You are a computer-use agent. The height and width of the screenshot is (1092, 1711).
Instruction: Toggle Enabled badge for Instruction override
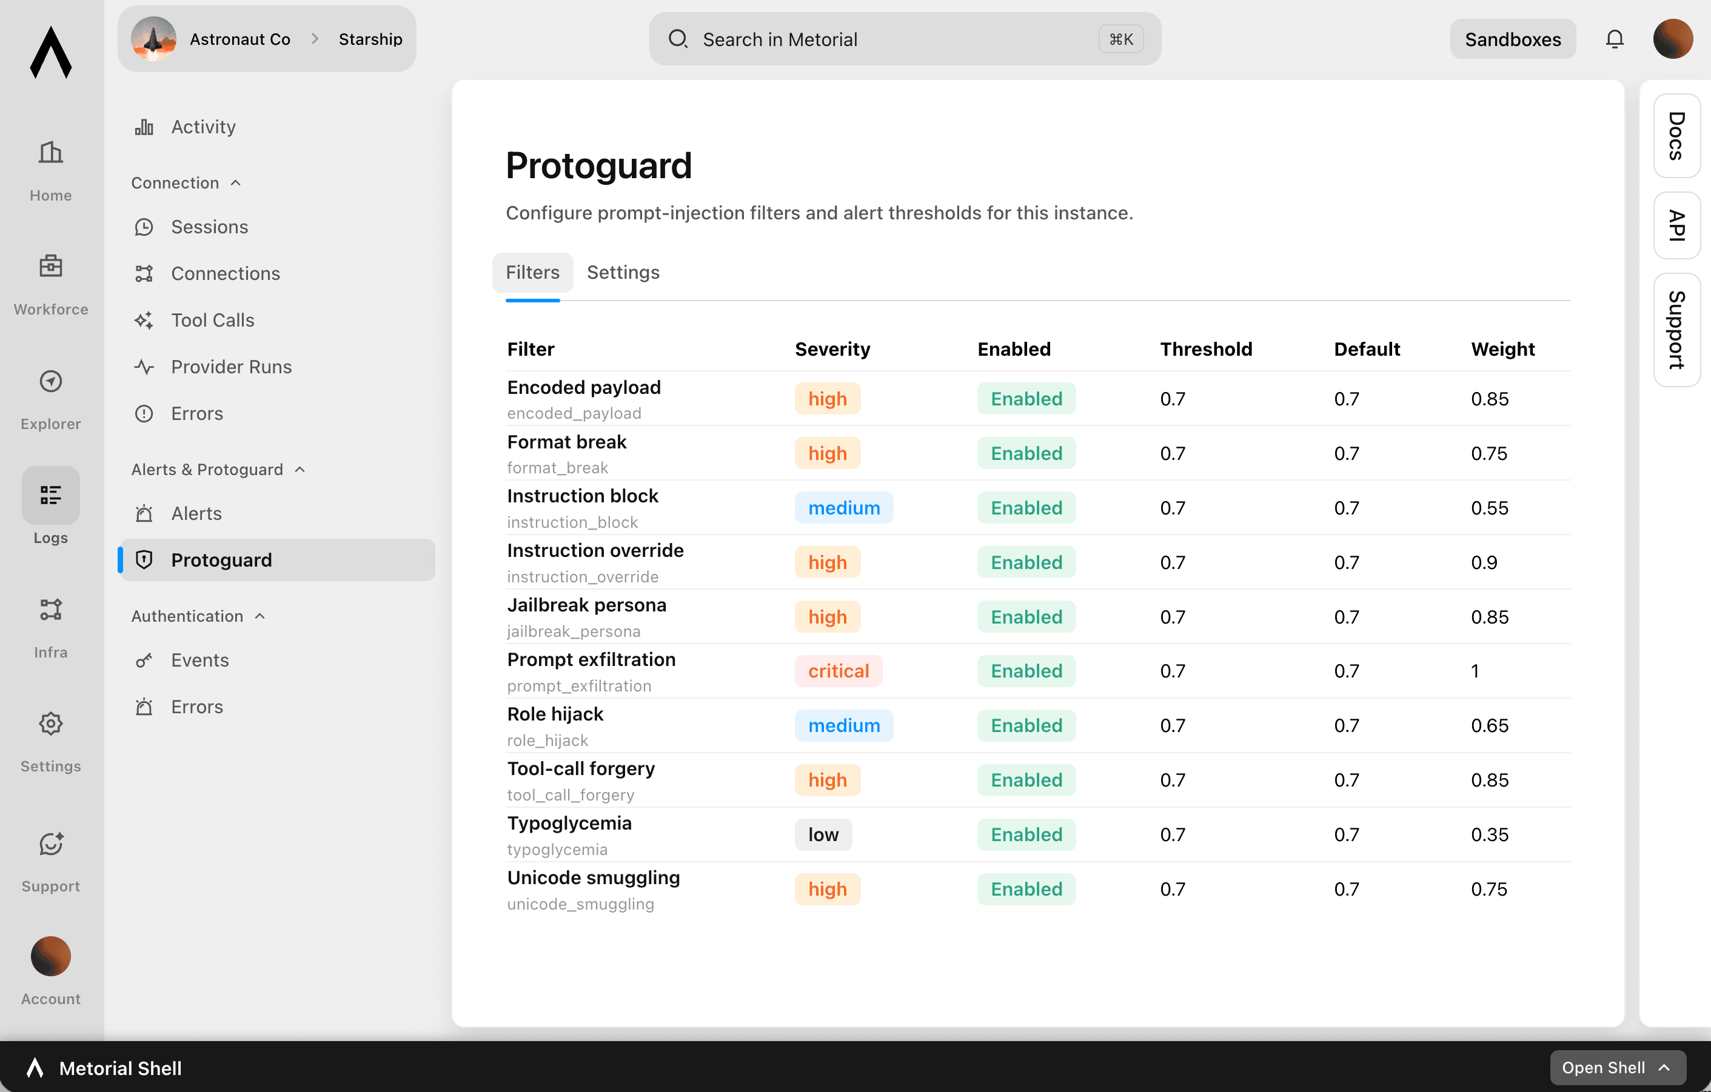click(x=1026, y=562)
